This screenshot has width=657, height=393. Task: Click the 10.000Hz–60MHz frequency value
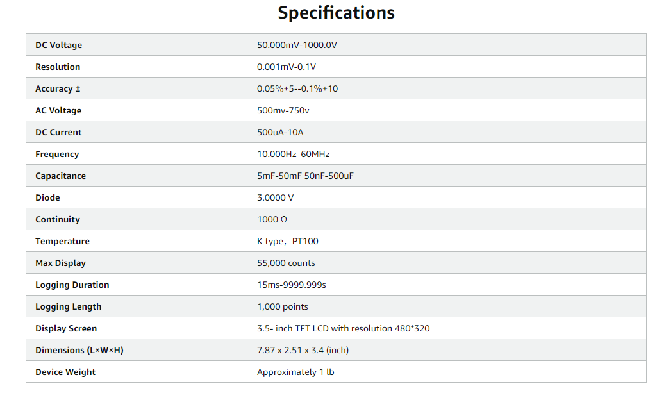pos(293,154)
